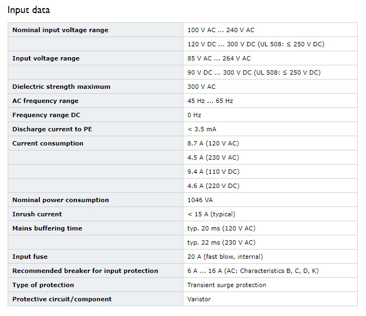The height and width of the screenshot is (316, 366).
Task: Click the Inrush current row label
Action: point(37,214)
